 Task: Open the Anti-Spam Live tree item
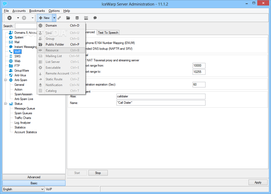coord(24,99)
